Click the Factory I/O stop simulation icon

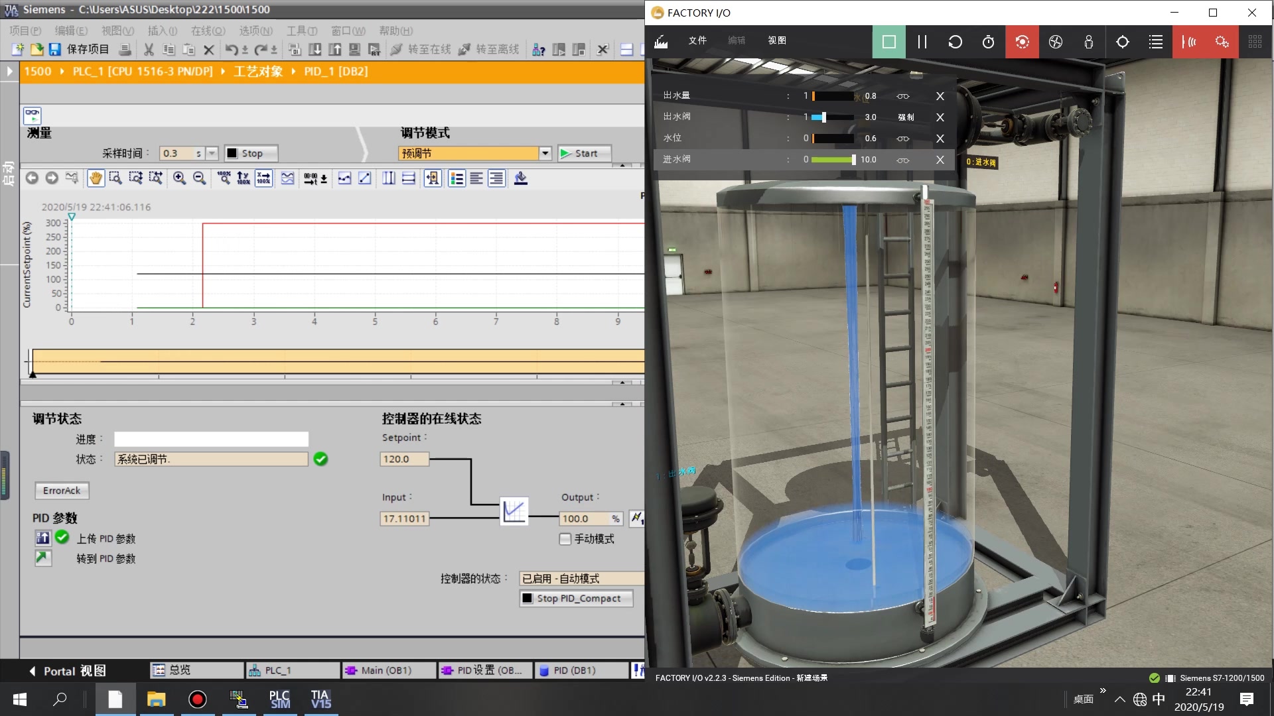[888, 42]
